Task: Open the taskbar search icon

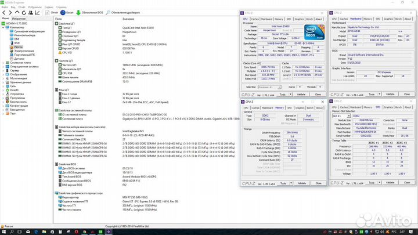Action: [12, 232]
